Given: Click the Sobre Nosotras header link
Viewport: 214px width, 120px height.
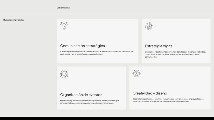Looking at the screenshot, I should [63, 8].
